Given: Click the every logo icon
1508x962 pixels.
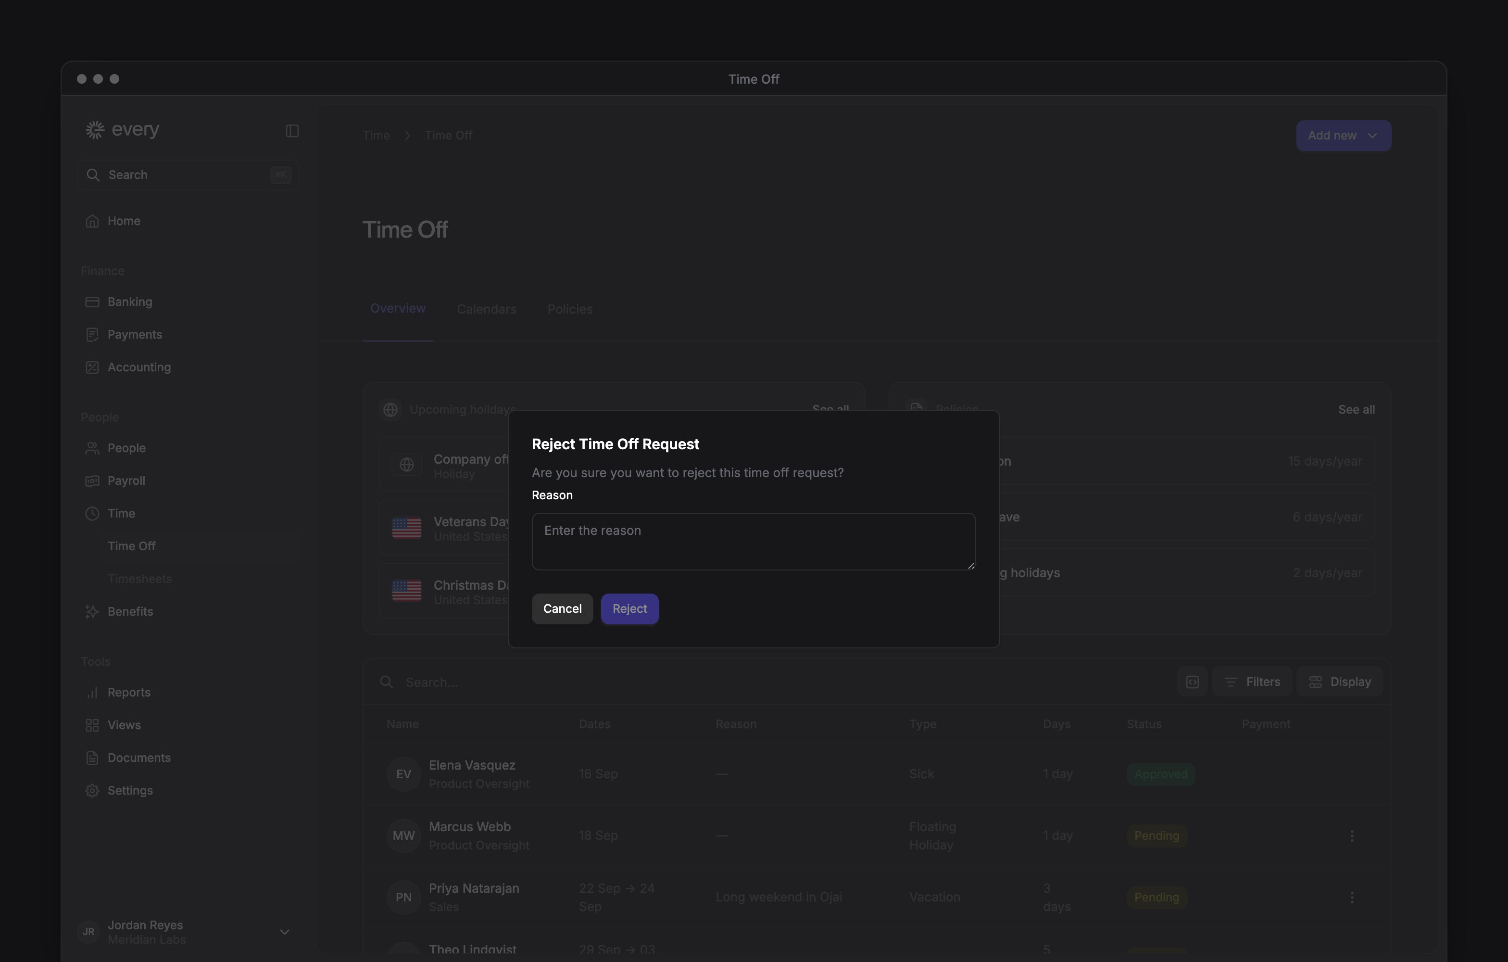Looking at the screenshot, I should (x=95, y=130).
